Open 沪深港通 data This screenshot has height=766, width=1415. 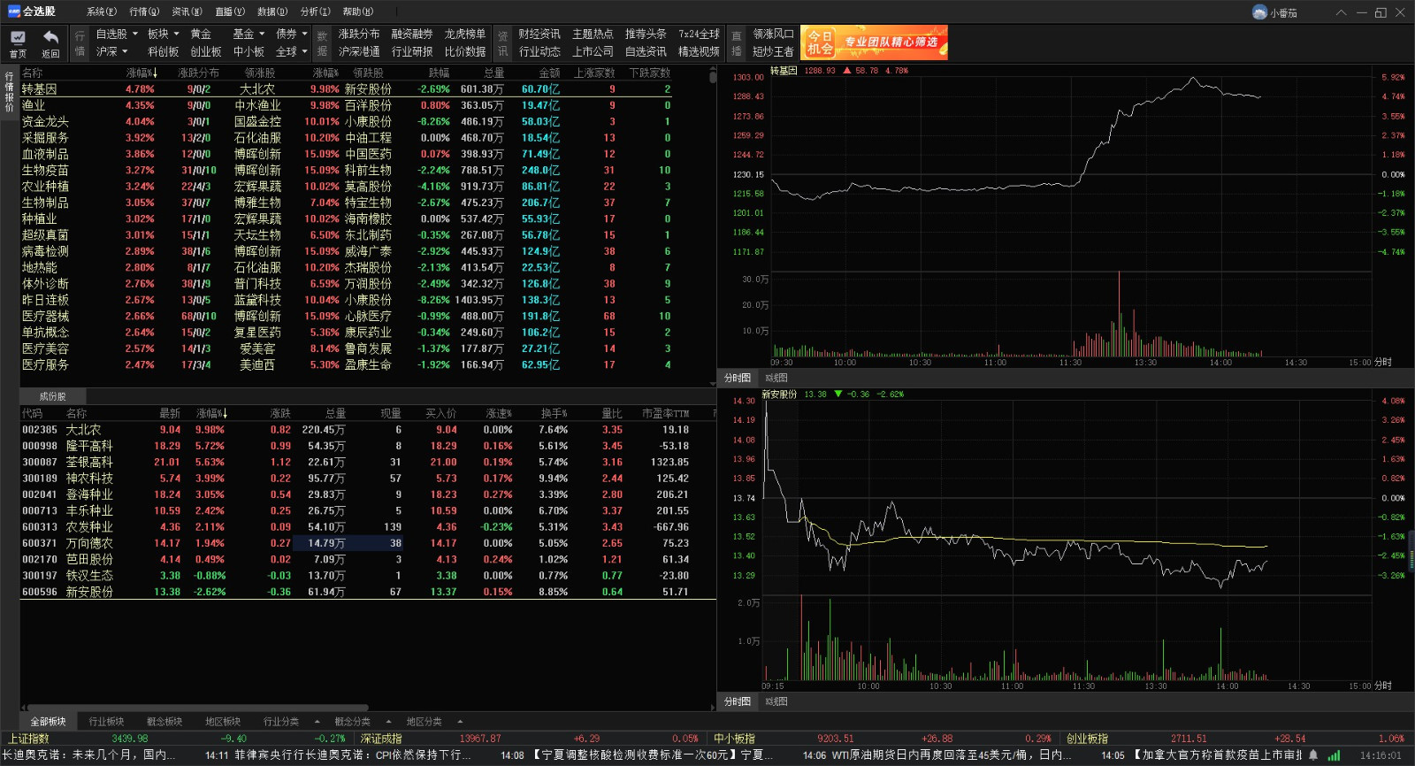(359, 51)
